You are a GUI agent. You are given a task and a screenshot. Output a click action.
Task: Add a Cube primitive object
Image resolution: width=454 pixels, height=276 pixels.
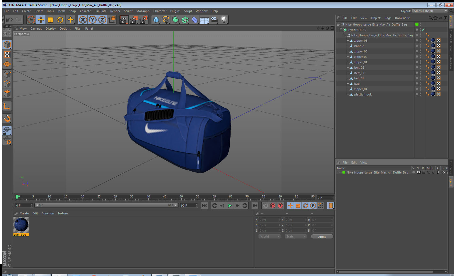coord(156,20)
